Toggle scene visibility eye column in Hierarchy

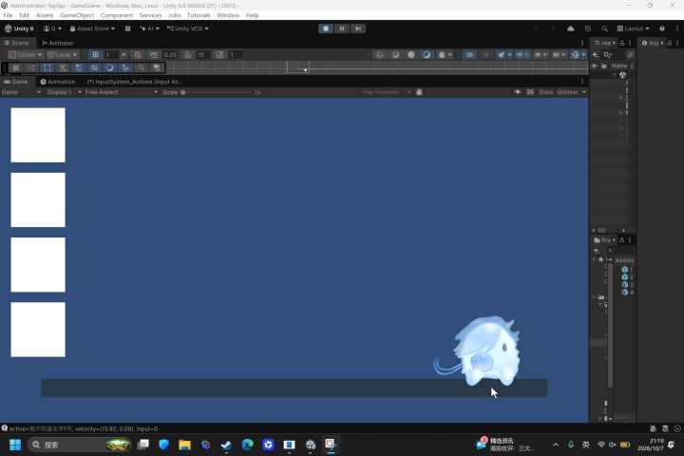[x=595, y=66]
